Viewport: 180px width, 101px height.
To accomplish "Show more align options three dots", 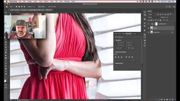I will coord(132,60).
